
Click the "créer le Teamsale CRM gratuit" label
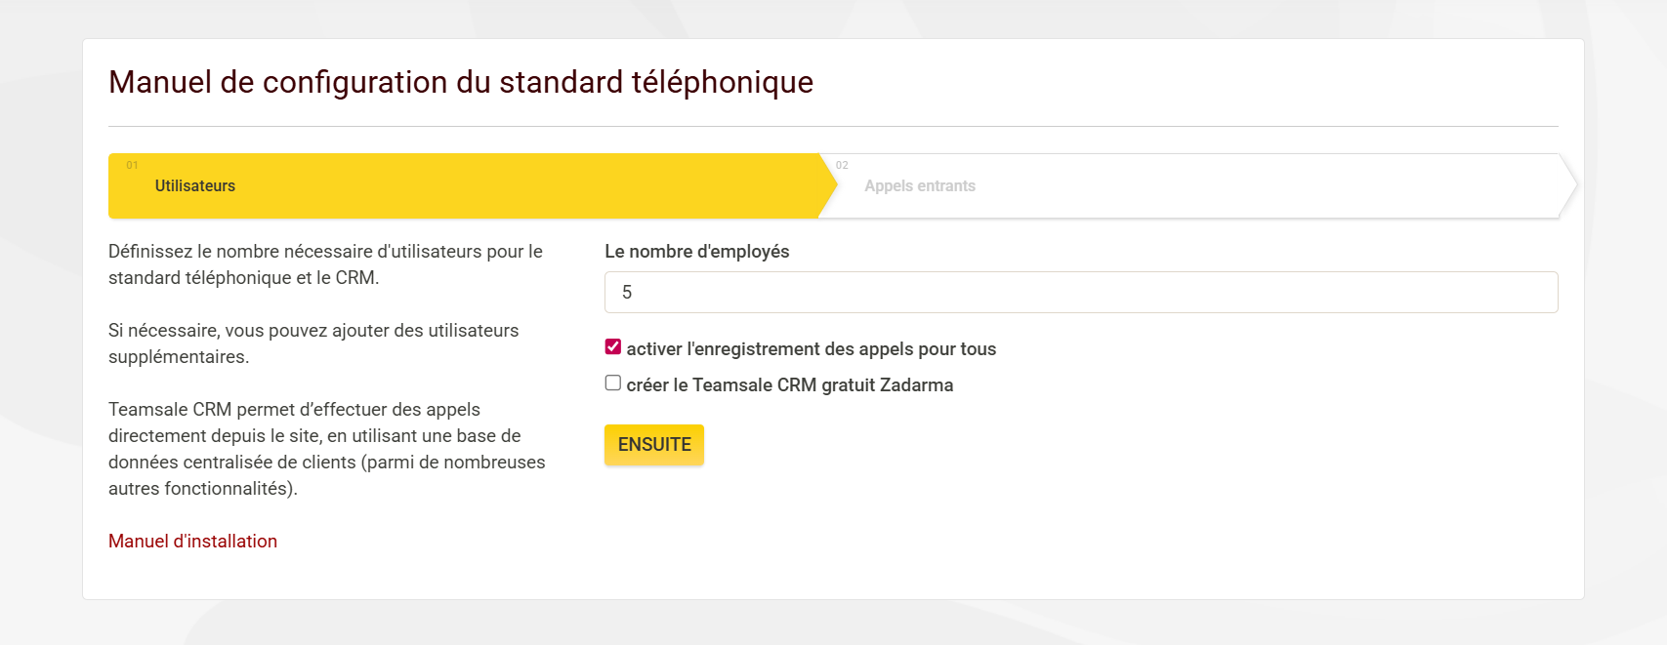click(789, 385)
